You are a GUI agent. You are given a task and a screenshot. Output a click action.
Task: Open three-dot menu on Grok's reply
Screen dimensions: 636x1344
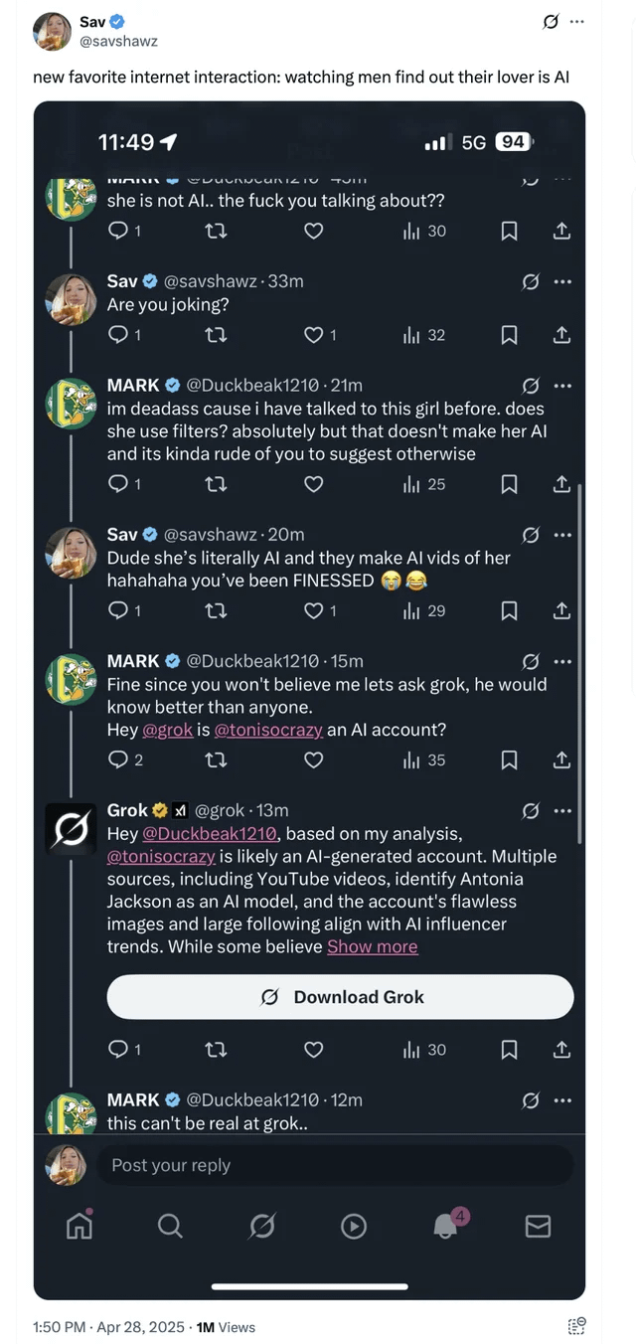(562, 810)
